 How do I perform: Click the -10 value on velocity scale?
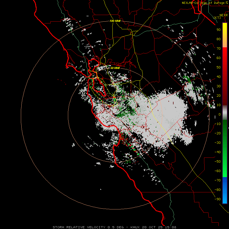click(218, 124)
